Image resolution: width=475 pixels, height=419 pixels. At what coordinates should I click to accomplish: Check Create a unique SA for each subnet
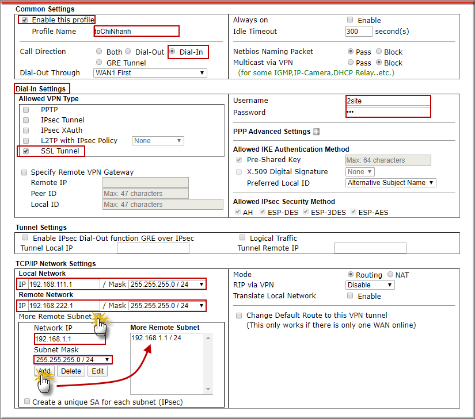27,401
